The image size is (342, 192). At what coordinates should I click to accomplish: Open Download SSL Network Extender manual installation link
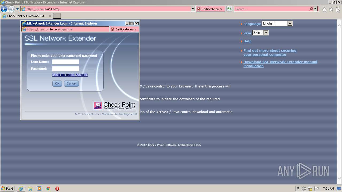pos(280,64)
